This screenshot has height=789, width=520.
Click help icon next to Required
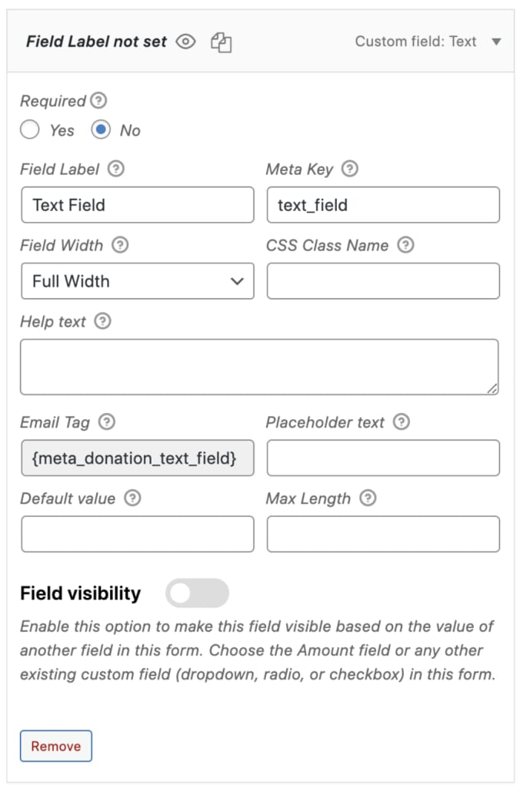point(98,100)
